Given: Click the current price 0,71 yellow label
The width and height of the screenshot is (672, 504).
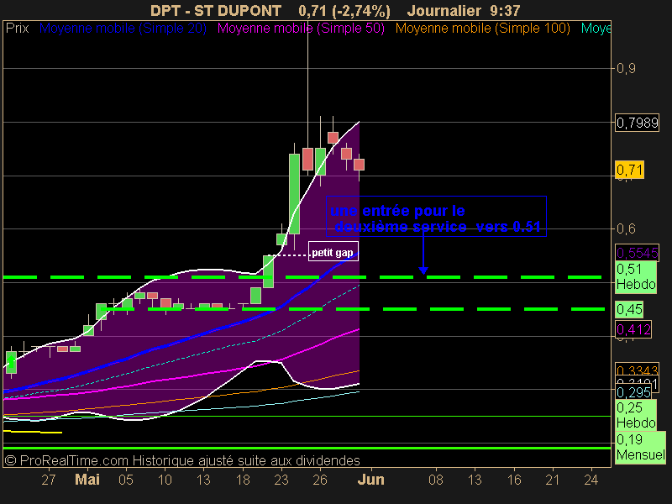Looking at the screenshot, I should tap(629, 170).
